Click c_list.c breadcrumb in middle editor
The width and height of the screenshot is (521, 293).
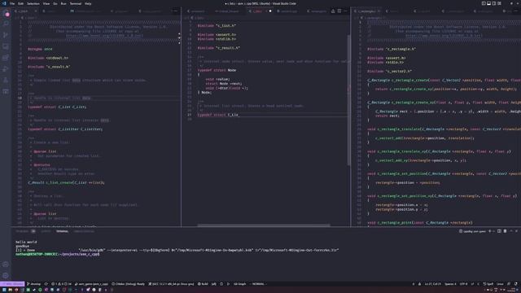(199, 18)
